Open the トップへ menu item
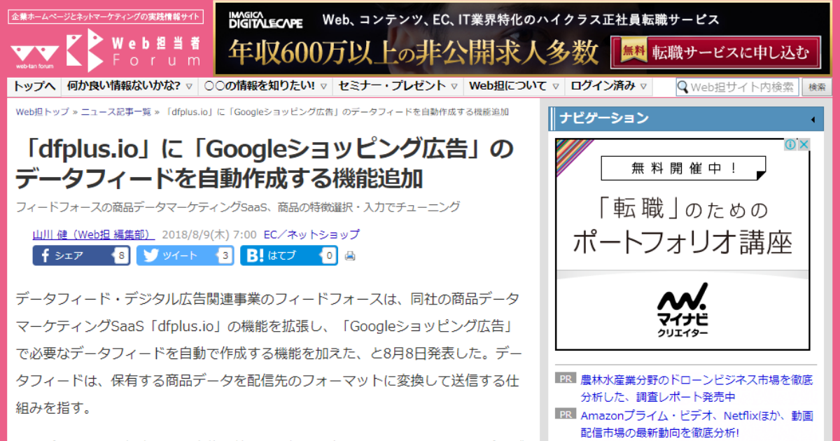Viewport: 840px width, 441px height. (34, 86)
